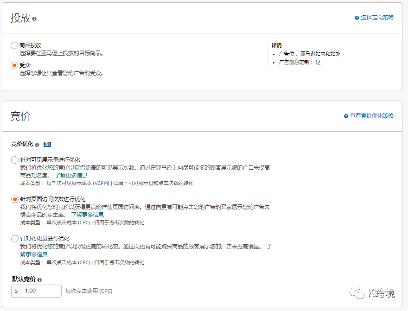408x311 pixels.
Task: Select 针对可见展示量进行优化 option
Action: pyautogui.click(x=14, y=159)
